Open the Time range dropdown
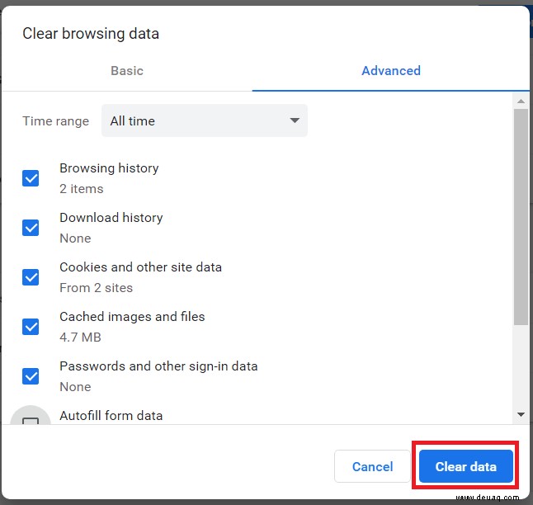This screenshot has width=533, height=505. 205,120
